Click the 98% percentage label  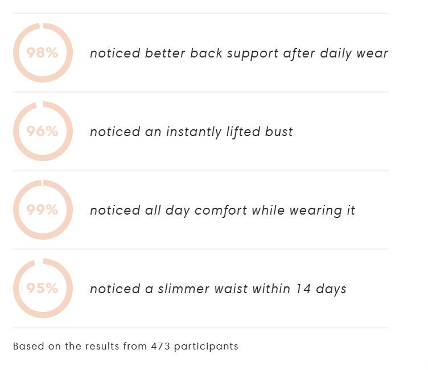[43, 53]
